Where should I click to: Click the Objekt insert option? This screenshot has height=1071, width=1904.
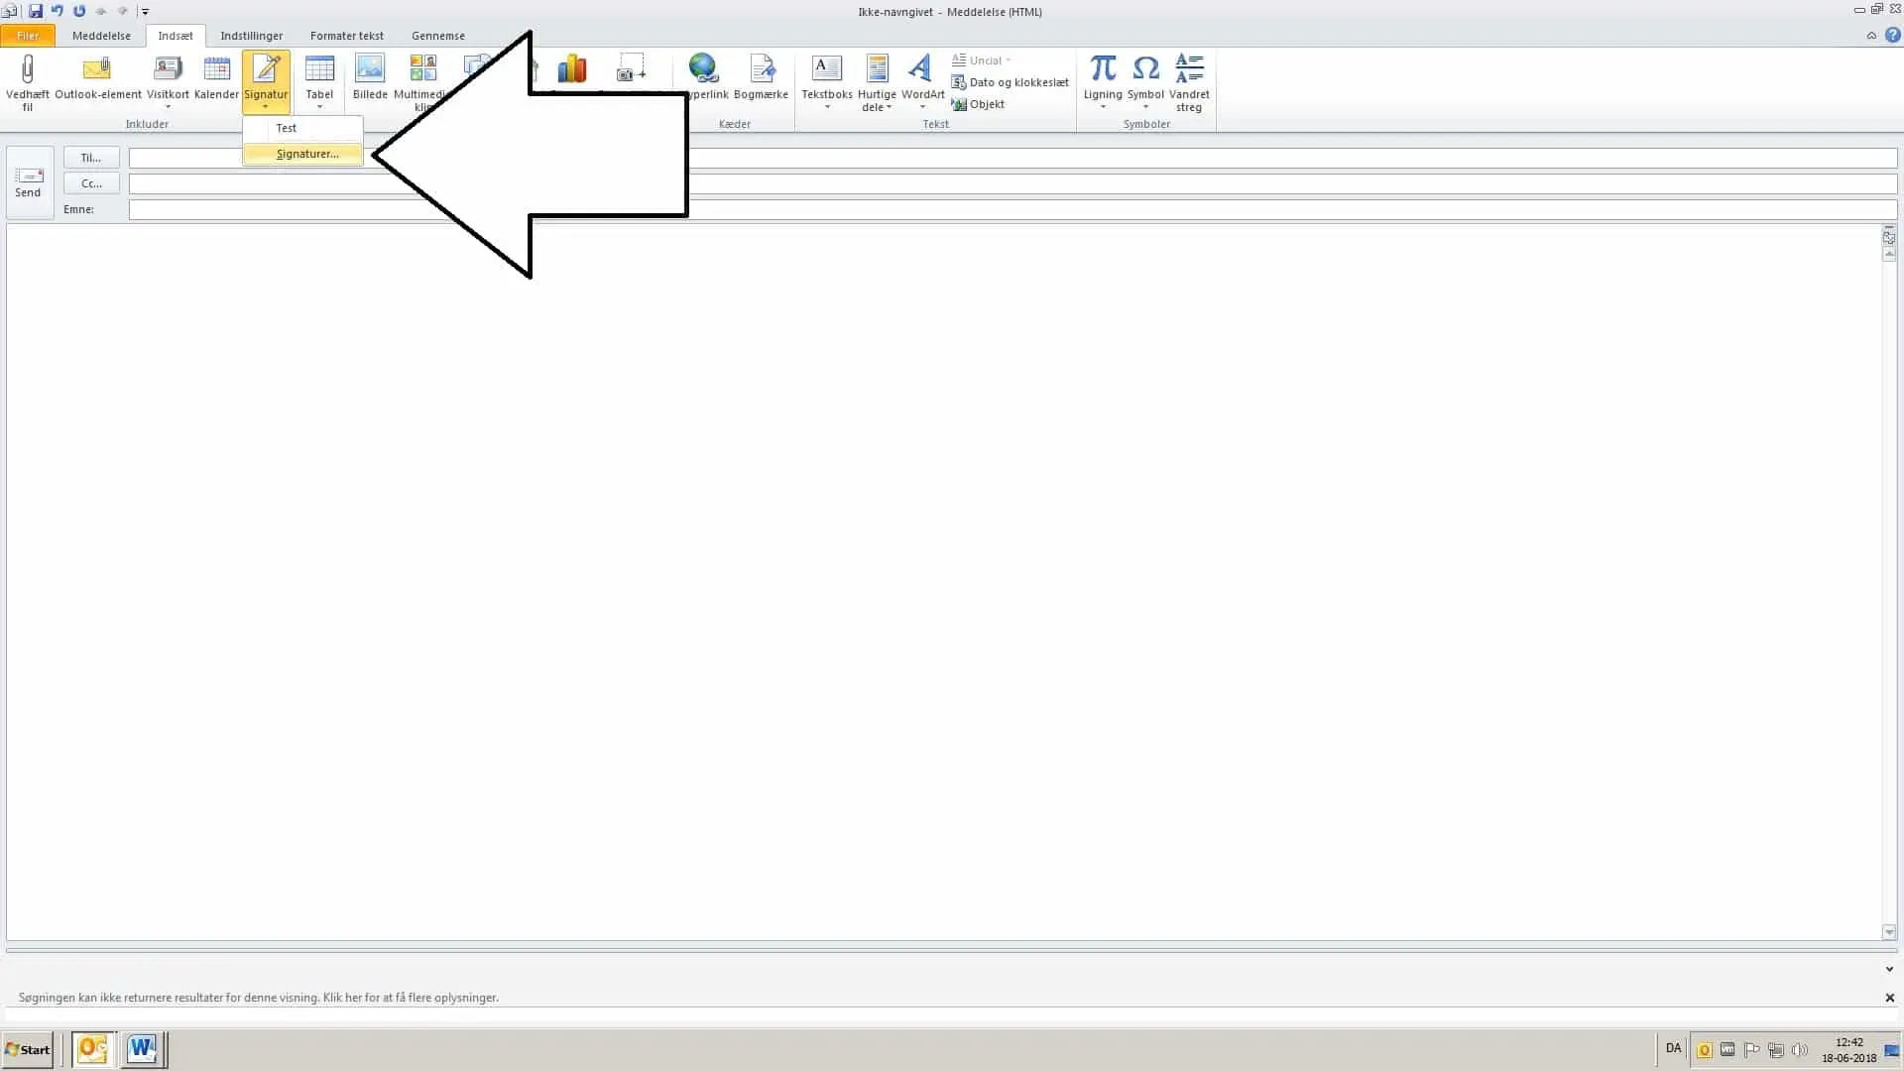[x=978, y=104]
